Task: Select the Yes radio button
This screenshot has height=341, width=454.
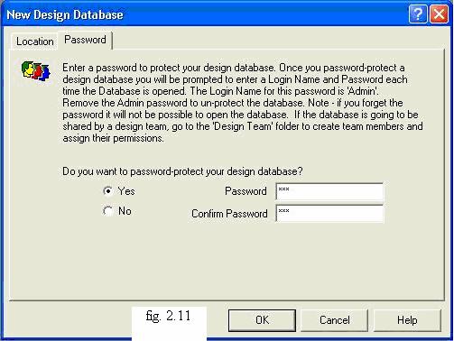Action: (x=107, y=191)
